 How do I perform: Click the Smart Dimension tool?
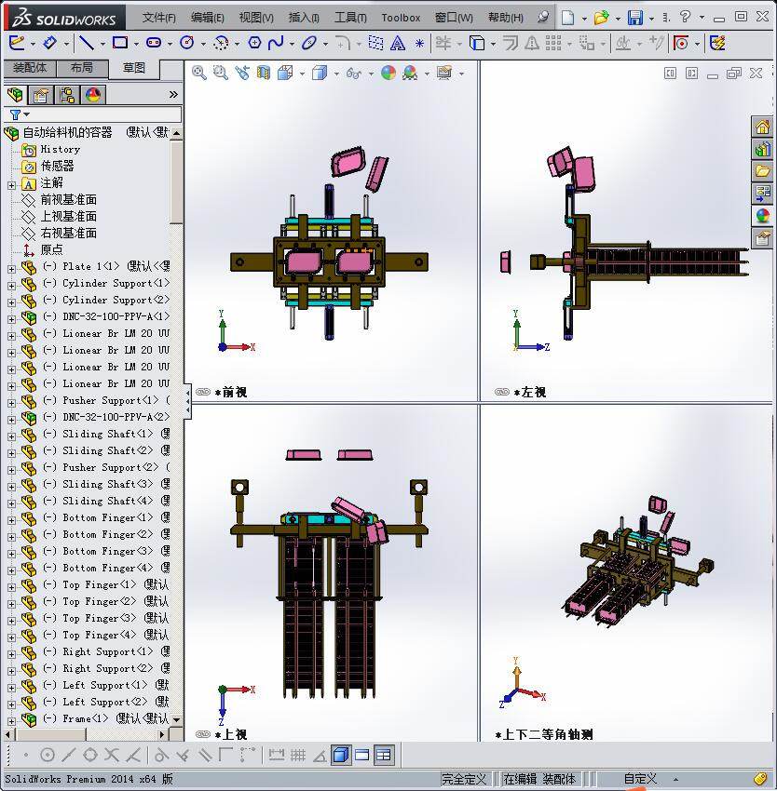pos(50,44)
